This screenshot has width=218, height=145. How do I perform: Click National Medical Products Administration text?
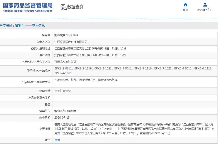(x=28, y=11)
